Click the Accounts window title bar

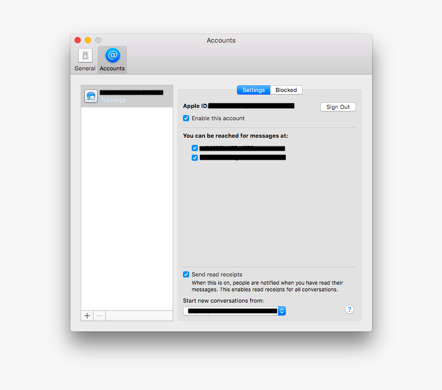221,40
